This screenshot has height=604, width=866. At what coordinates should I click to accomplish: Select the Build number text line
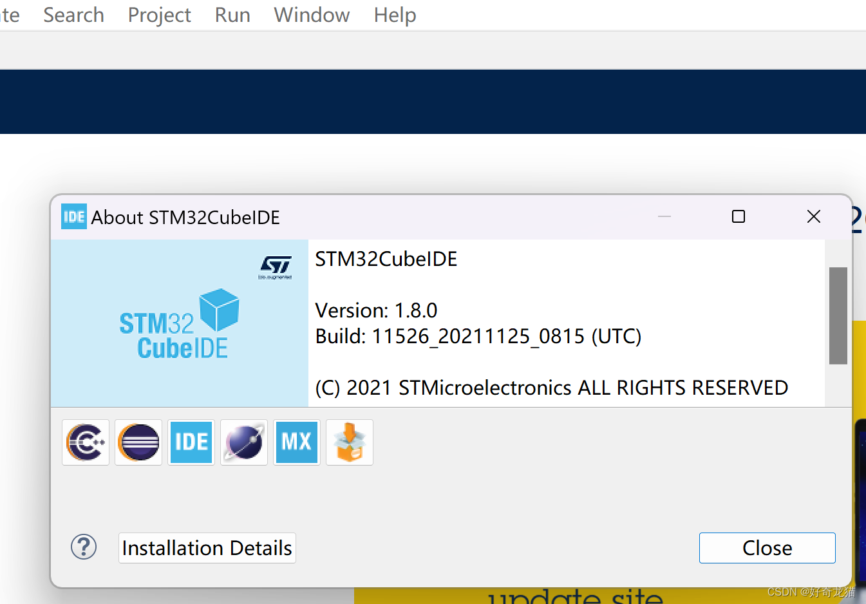478,335
